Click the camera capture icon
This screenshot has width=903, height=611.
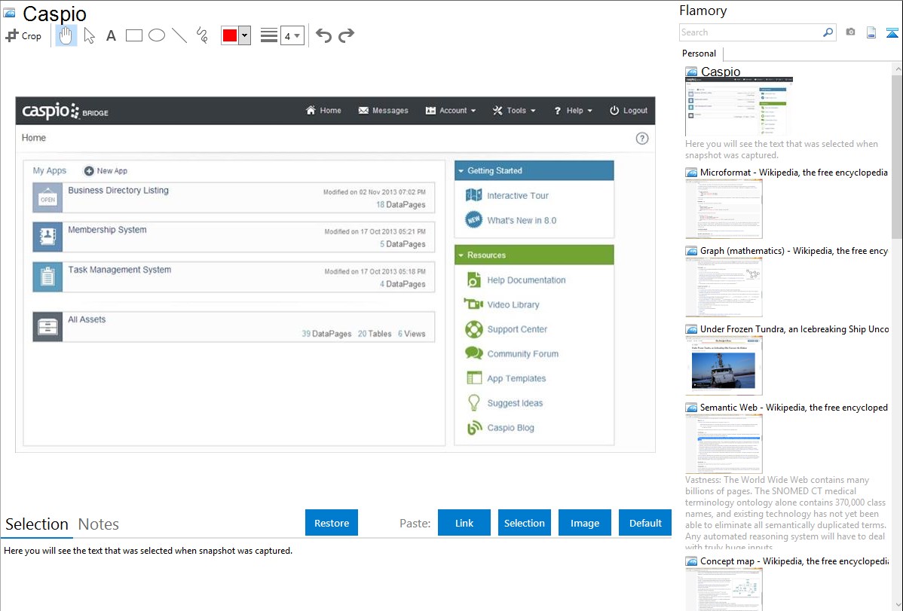850,32
